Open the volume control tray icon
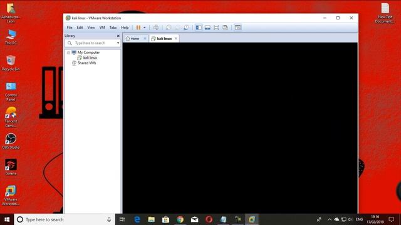Image resolution: width=401 pixels, height=225 pixels. point(350,219)
